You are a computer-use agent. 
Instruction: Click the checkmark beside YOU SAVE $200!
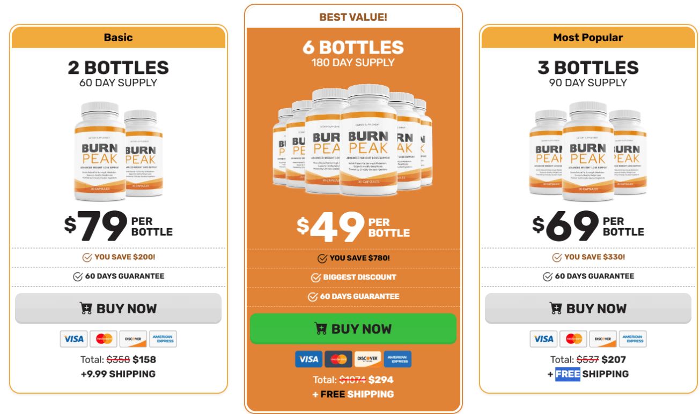[x=87, y=258]
